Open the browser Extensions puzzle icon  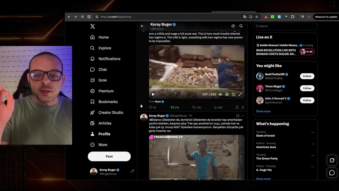click(x=292, y=17)
